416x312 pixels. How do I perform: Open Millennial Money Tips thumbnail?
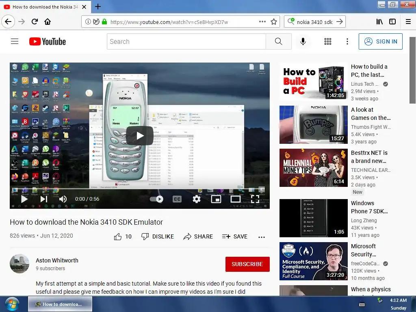point(313,168)
